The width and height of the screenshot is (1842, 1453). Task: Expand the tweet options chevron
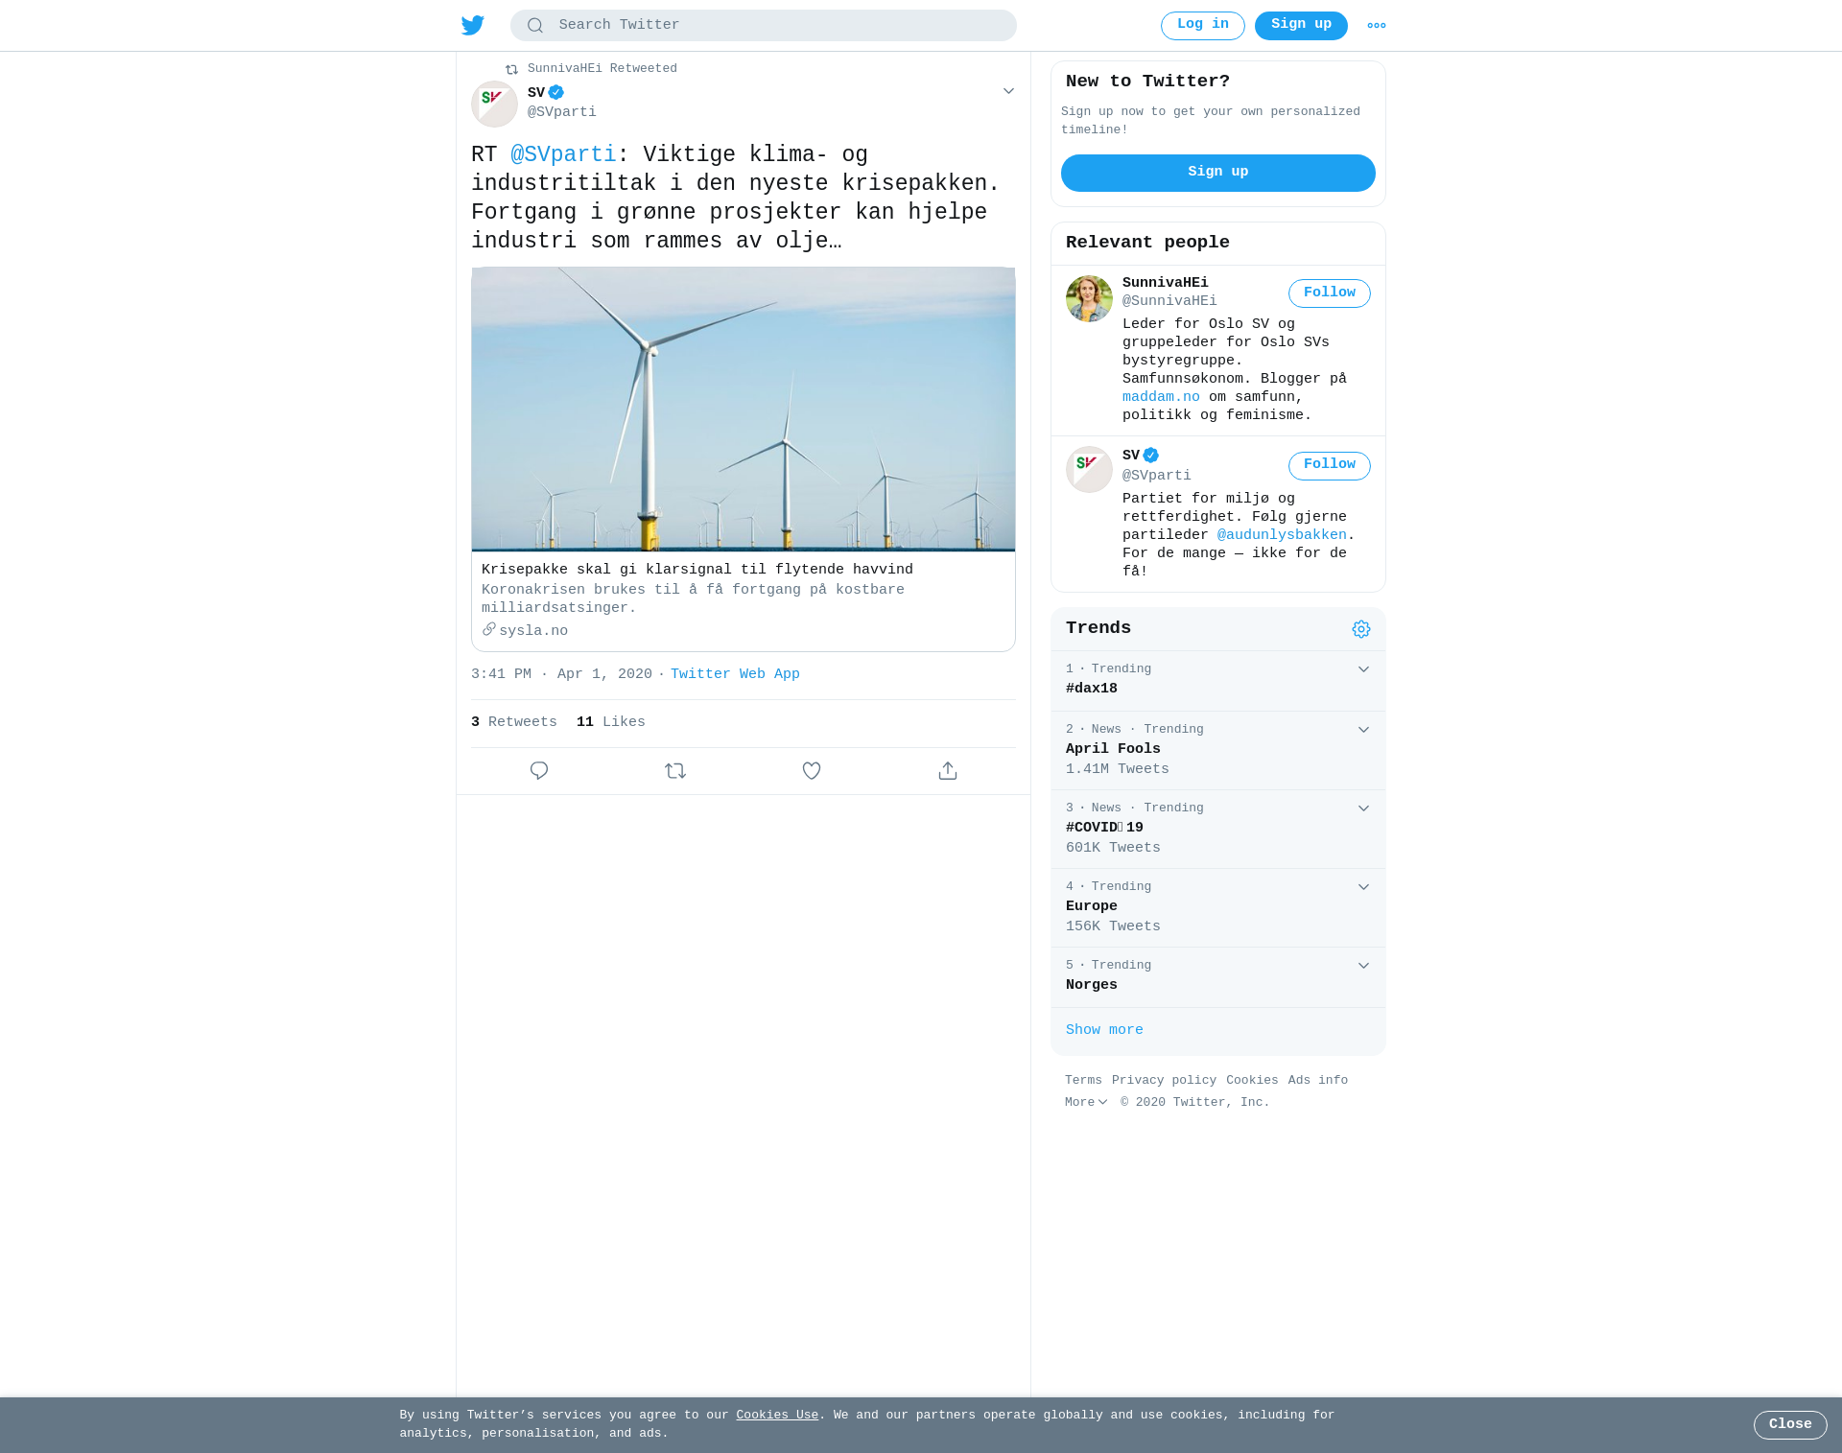1008,91
